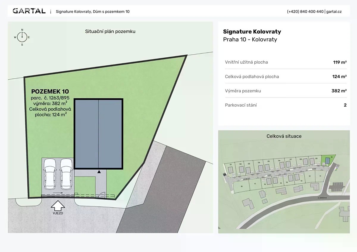Select the left parked car symbol

click(50, 174)
